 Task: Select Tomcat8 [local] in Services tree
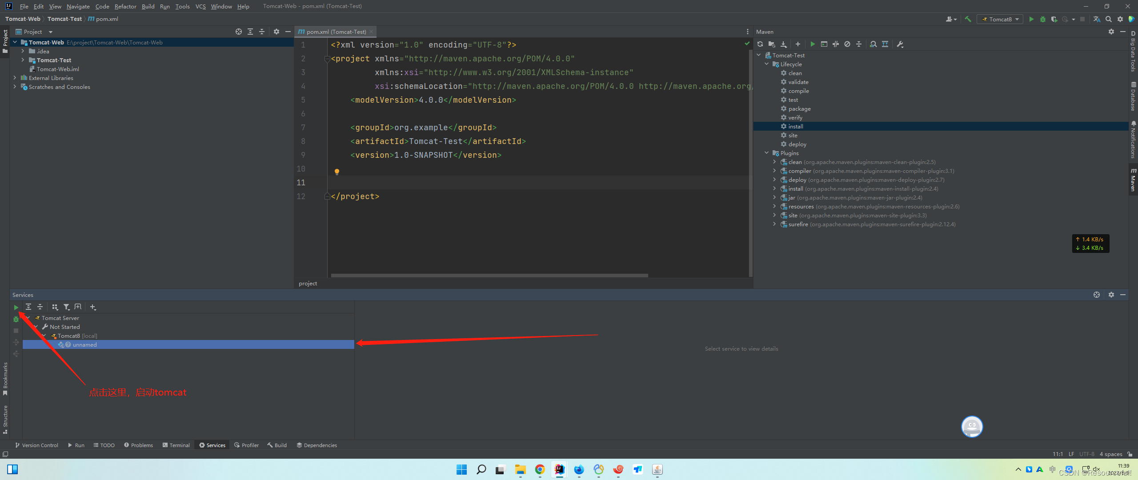point(77,336)
